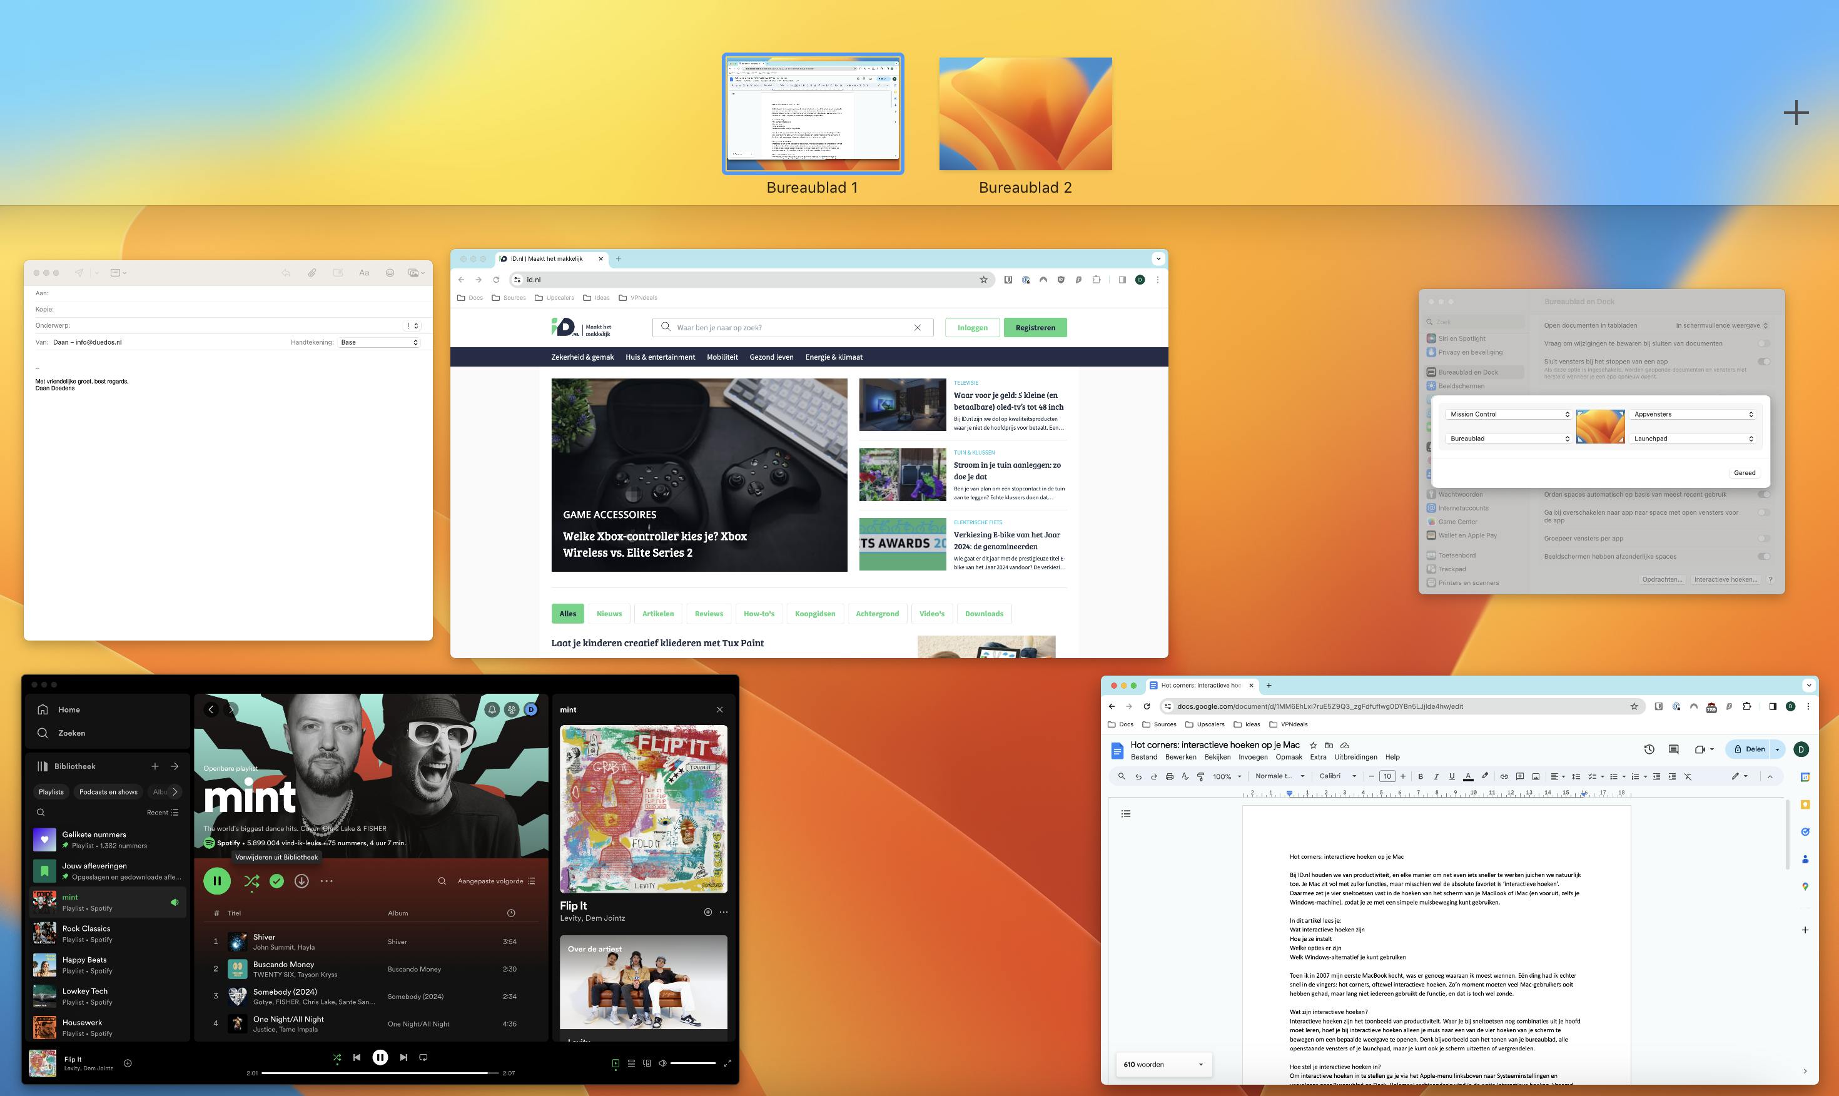Image resolution: width=1839 pixels, height=1096 pixels.
Task: Bookmark id.nl with the star icon
Action: point(983,280)
